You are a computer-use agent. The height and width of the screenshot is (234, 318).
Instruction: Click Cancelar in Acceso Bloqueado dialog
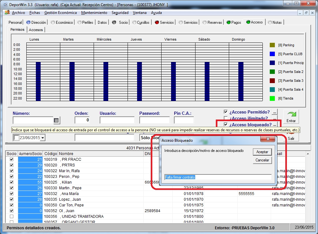coord(262,160)
